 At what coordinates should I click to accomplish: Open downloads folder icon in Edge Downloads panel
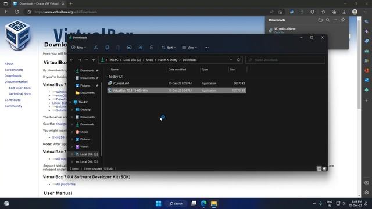pyautogui.click(x=320, y=20)
